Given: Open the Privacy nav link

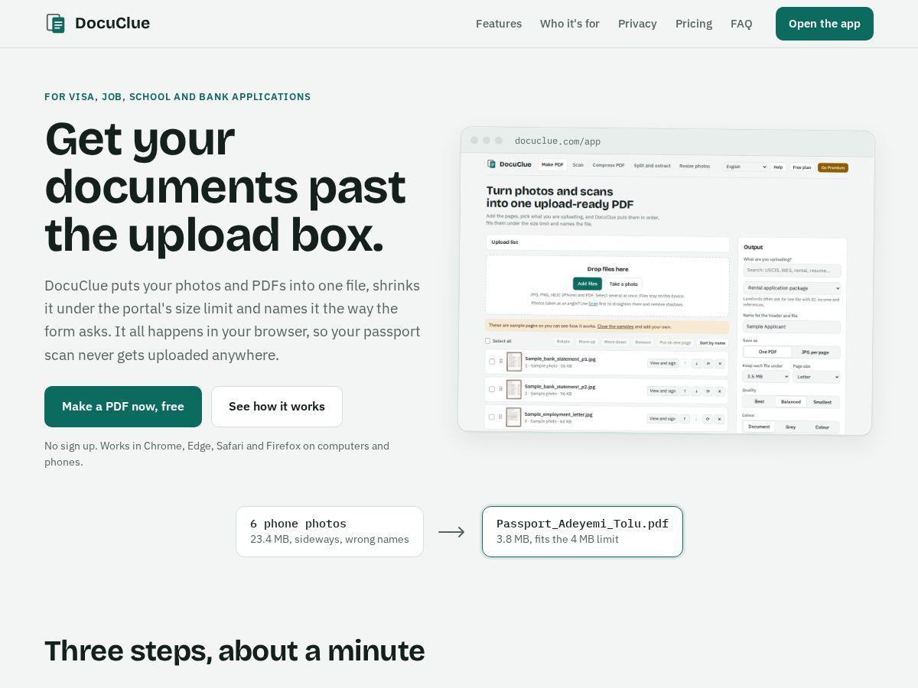Looking at the screenshot, I should tap(637, 24).
